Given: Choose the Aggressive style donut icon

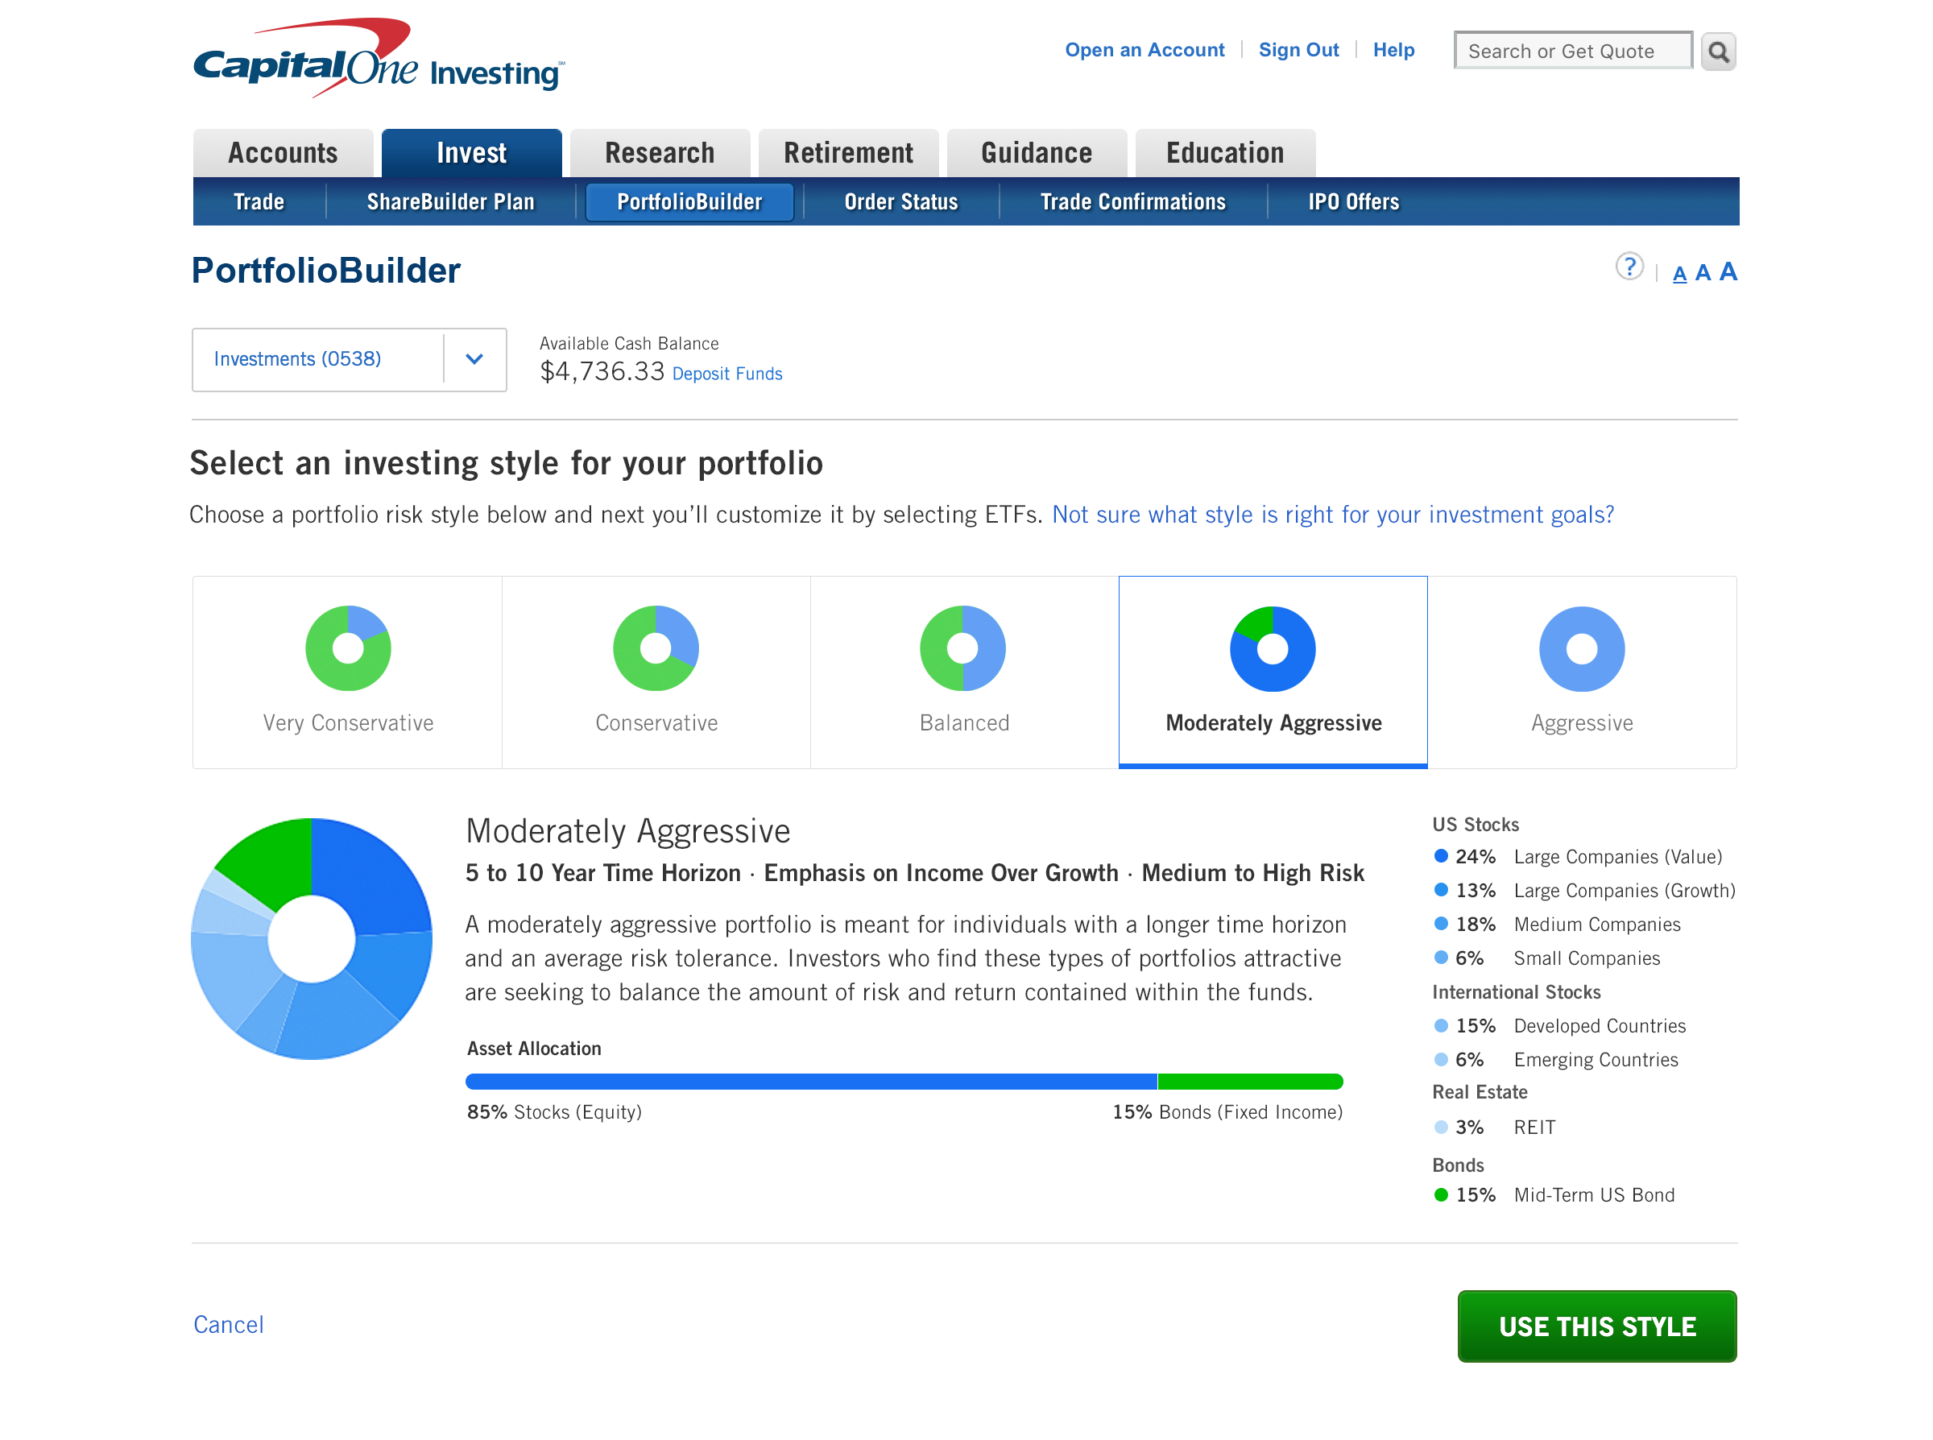Looking at the screenshot, I should coord(1581,648).
